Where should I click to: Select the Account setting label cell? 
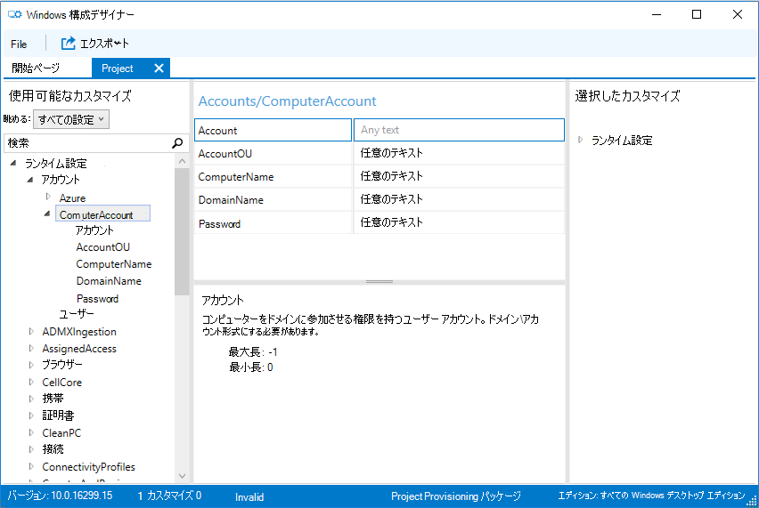[x=273, y=130]
